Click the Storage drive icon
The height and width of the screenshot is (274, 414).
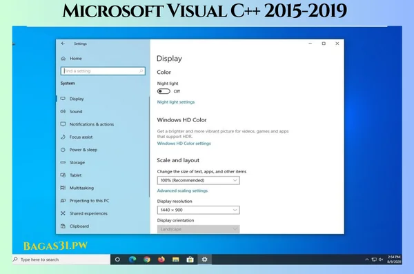[63, 162]
